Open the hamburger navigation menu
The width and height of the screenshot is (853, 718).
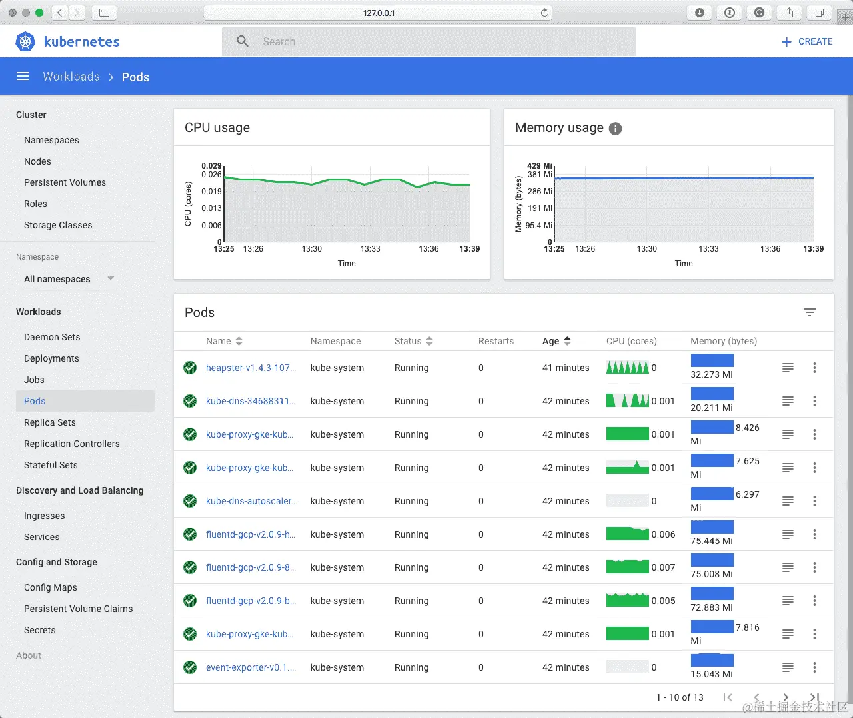click(23, 77)
